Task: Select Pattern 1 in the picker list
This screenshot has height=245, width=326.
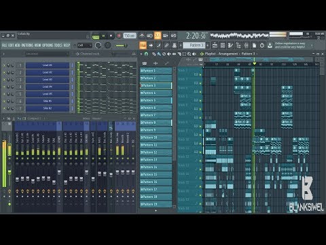Action: click(156, 71)
